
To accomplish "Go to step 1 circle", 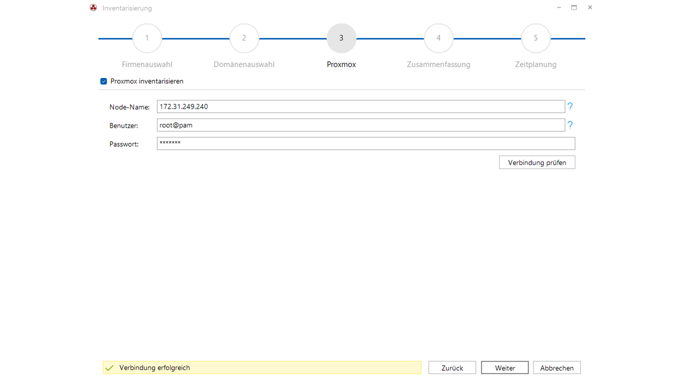I will (x=147, y=38).
